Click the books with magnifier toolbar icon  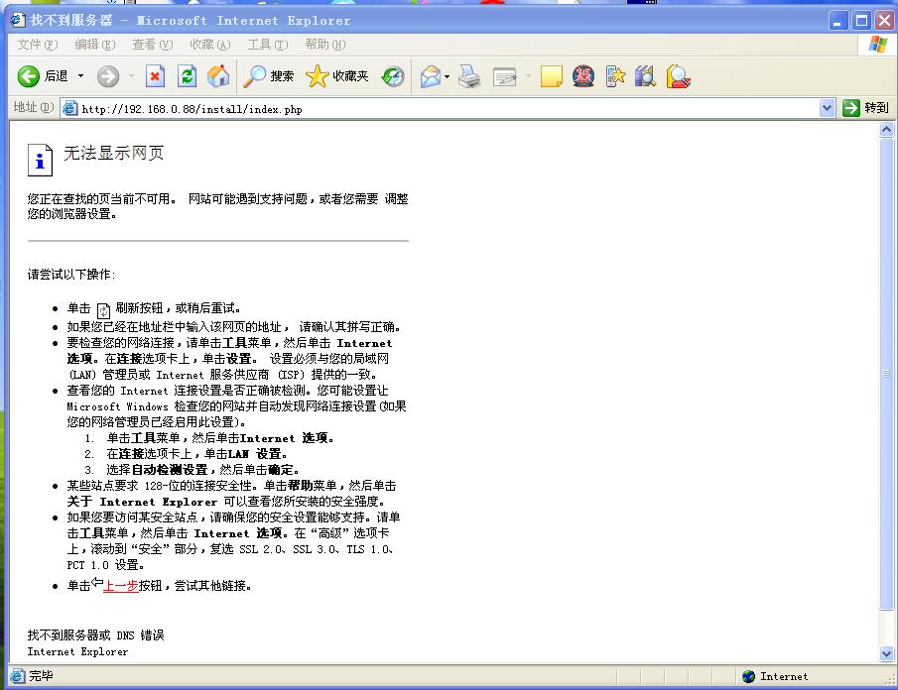pos(645,76)
